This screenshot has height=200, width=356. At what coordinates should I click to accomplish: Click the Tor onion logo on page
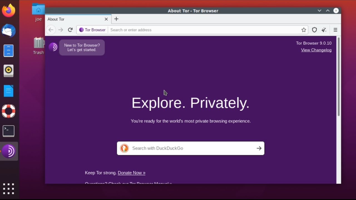pos(53,47)
